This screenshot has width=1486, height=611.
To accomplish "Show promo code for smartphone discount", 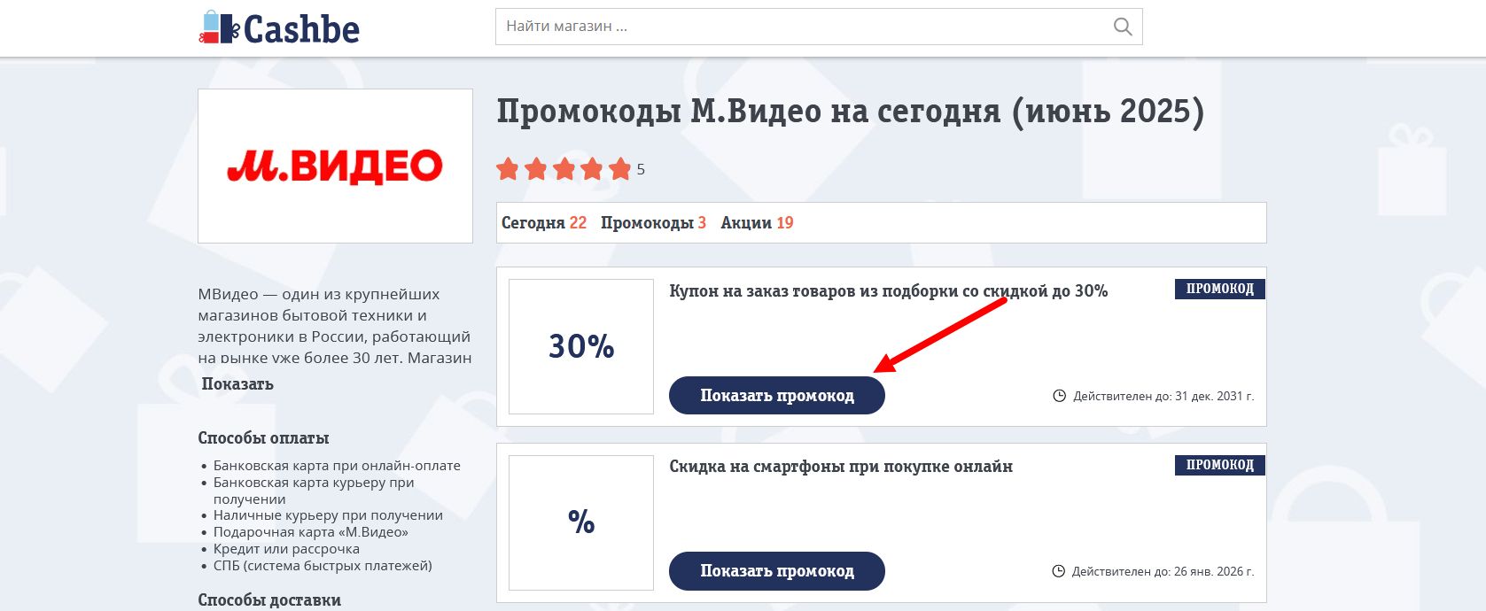I will click(777, 571).
